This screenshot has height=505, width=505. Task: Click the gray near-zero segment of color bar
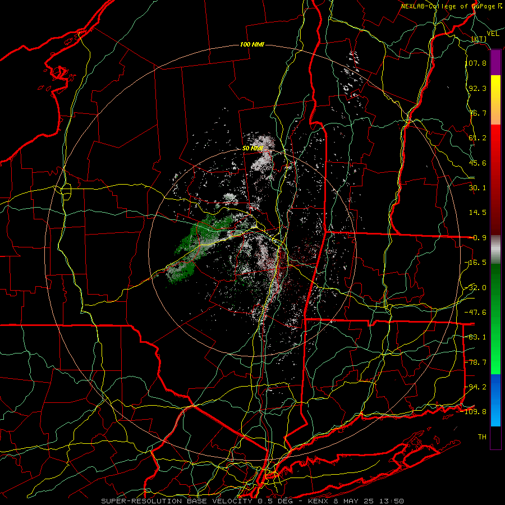coord(495,250)
